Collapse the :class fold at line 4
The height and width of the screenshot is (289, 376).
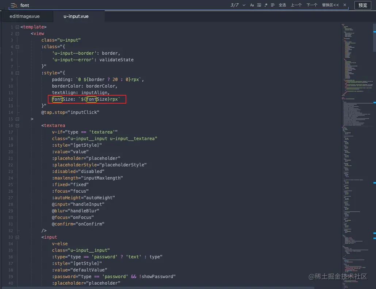pos(17,47)
